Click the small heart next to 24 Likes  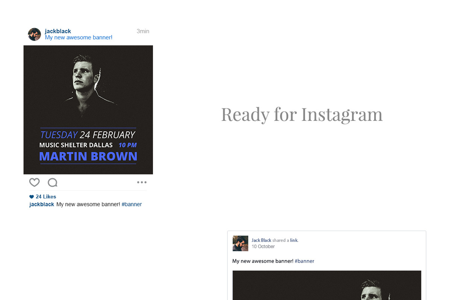click(x=32, y=197)
